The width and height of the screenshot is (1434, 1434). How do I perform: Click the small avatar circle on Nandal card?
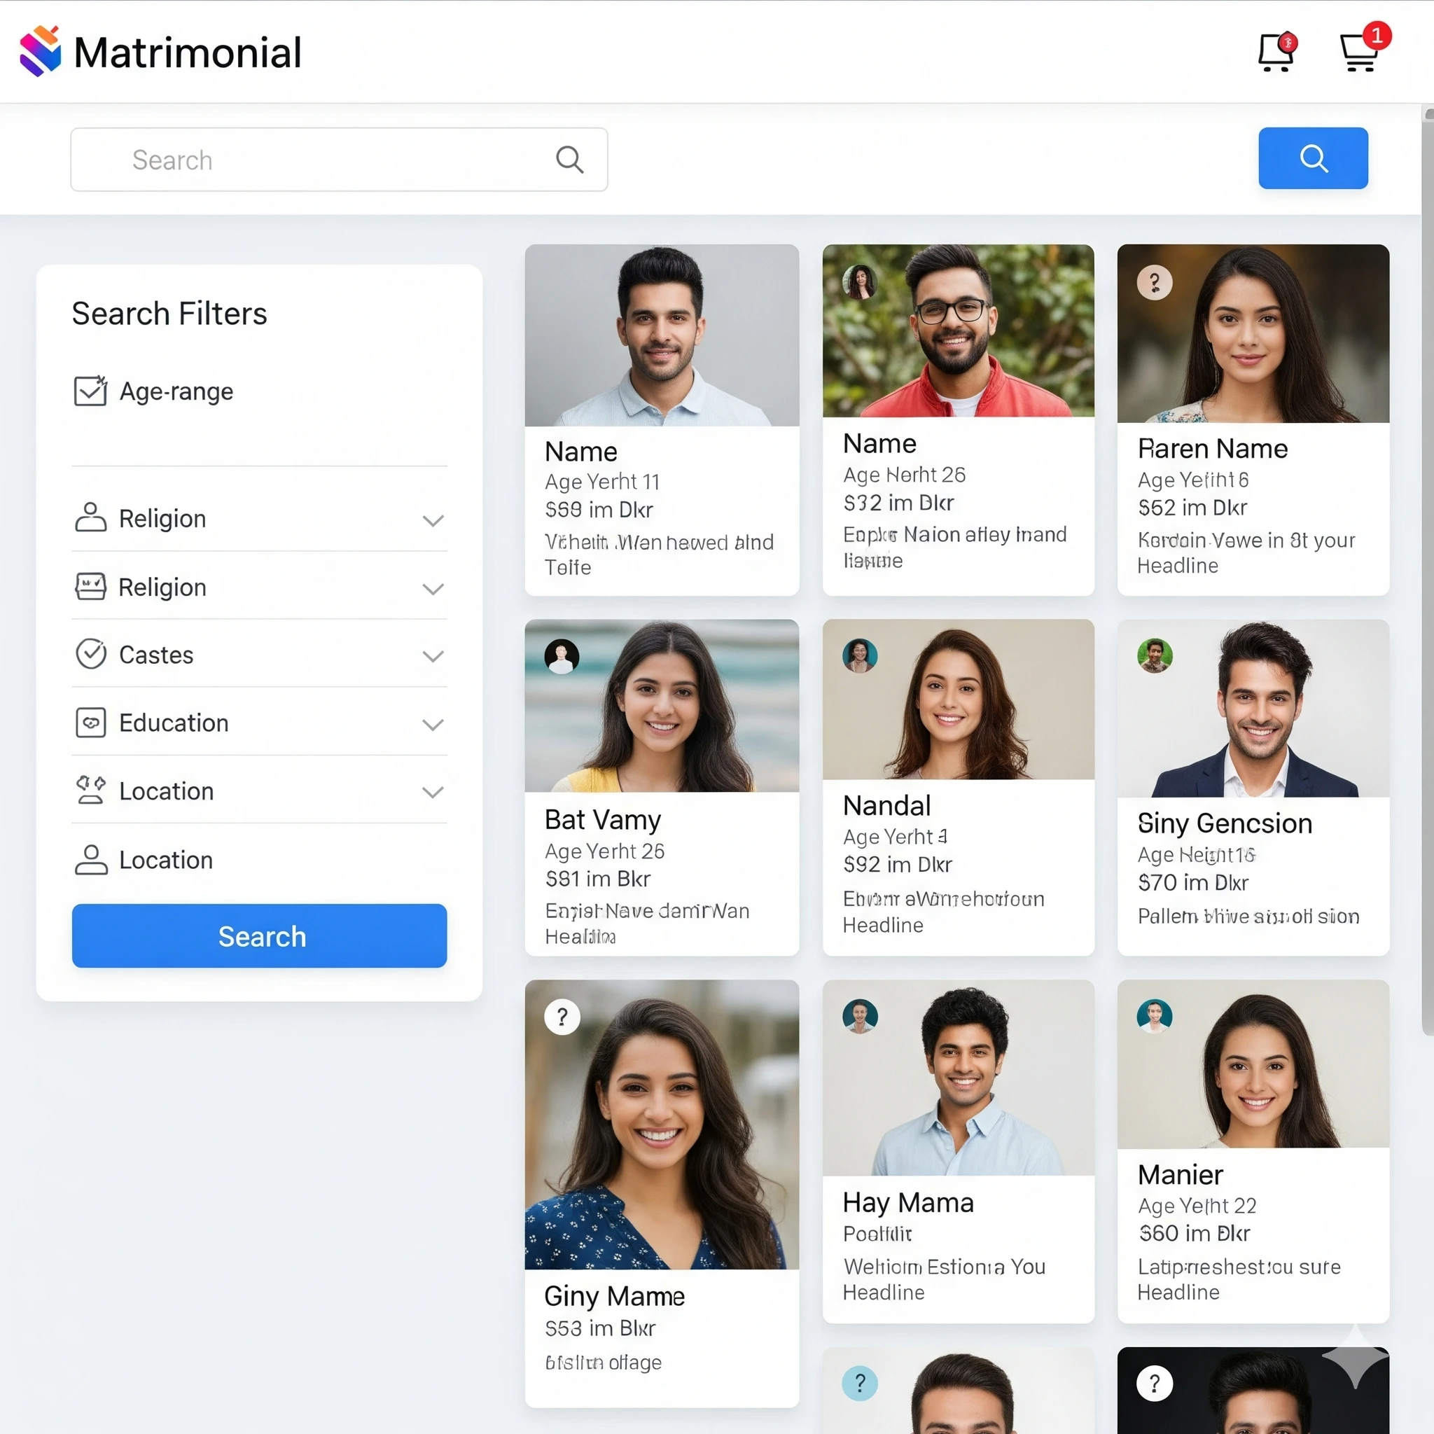pyautogui.click(x=860, y=655)
